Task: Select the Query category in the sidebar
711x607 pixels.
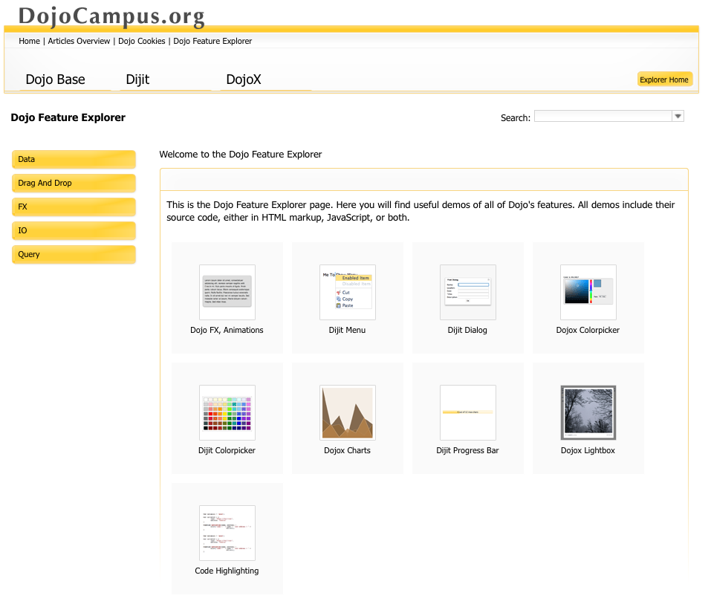Action: pos(74,254)
